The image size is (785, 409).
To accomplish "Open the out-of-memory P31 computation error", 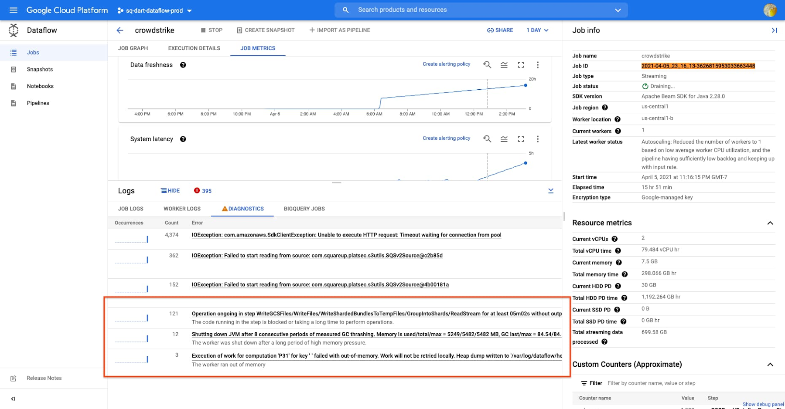I will [377, 355].
